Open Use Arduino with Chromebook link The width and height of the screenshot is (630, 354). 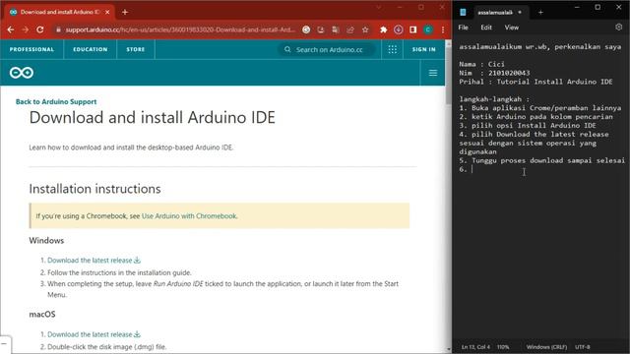(x=189, y=216)
